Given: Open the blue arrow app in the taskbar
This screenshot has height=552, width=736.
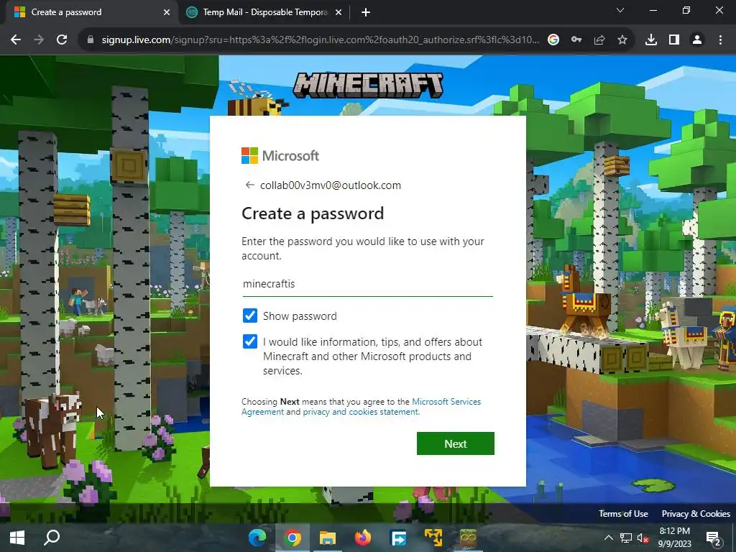Looking at the screenshot, I should 398,538.
